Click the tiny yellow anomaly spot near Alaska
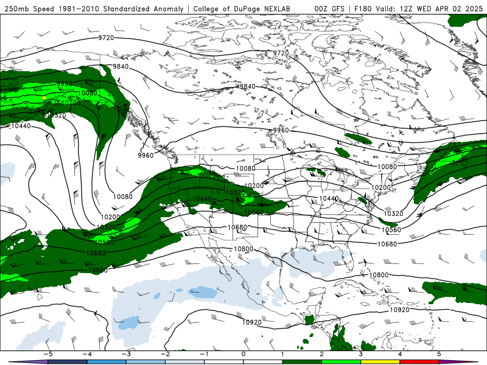The image size is (487, 365). 44,98
